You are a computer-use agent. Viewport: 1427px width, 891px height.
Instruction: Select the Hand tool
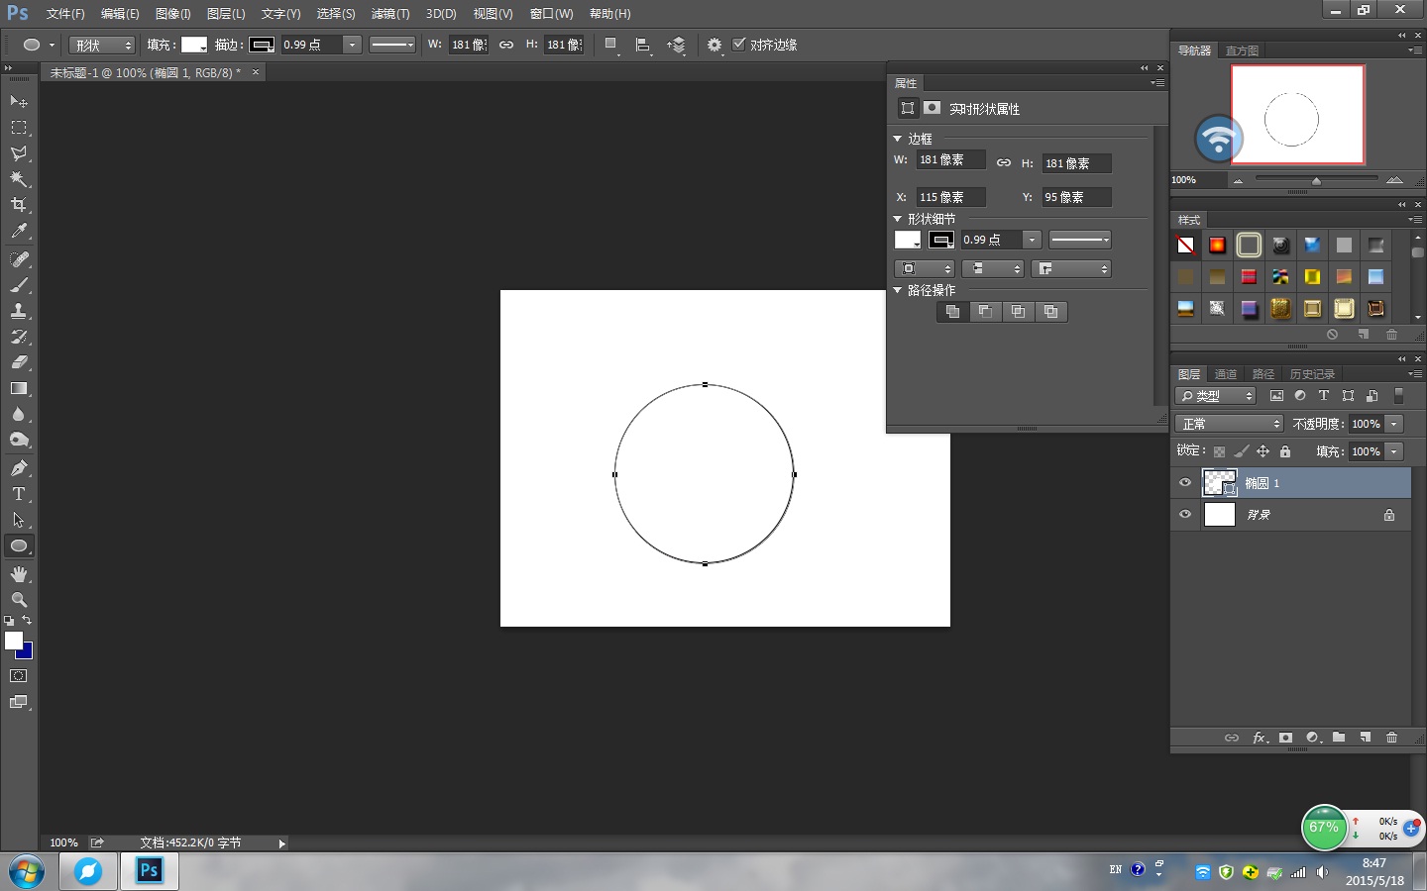pyautogui.click(x=18, y=573)
